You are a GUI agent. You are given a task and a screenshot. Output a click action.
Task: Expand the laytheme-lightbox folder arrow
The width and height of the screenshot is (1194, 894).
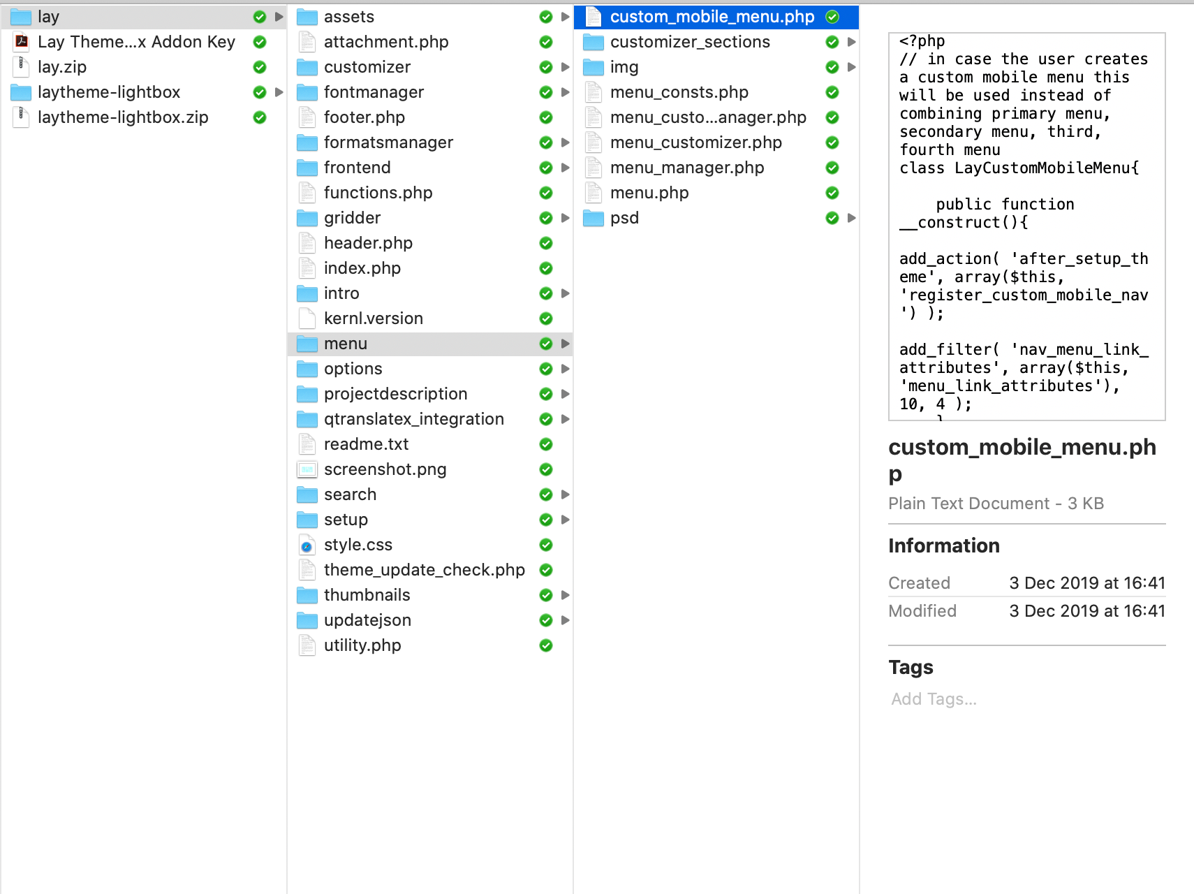279,92
